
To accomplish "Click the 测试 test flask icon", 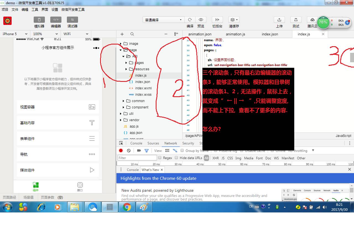I will 296,20.
